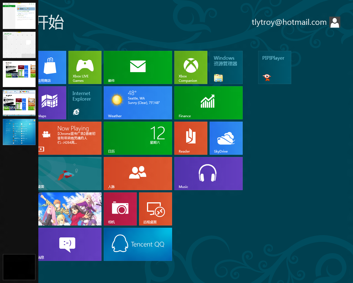Open the Xbox LIVE Games tile
This screenshot has height=283, width=353.
coord(85,67)
